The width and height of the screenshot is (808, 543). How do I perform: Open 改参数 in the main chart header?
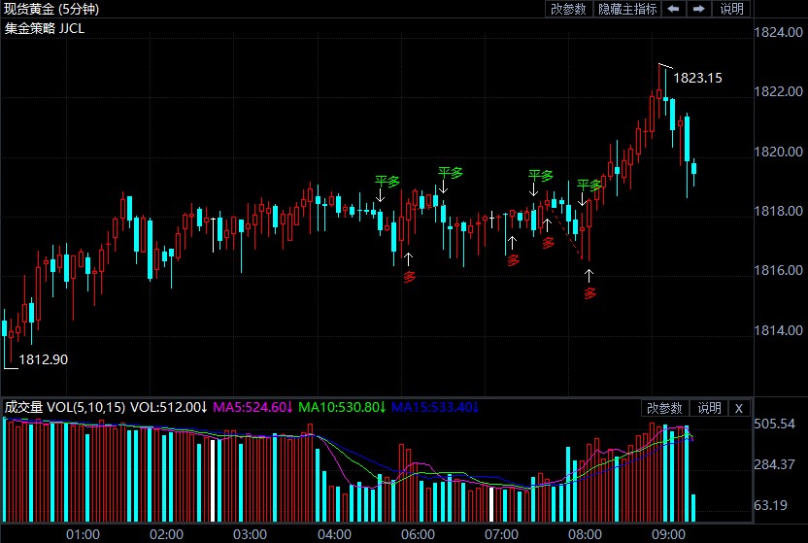tap(568, 9)
